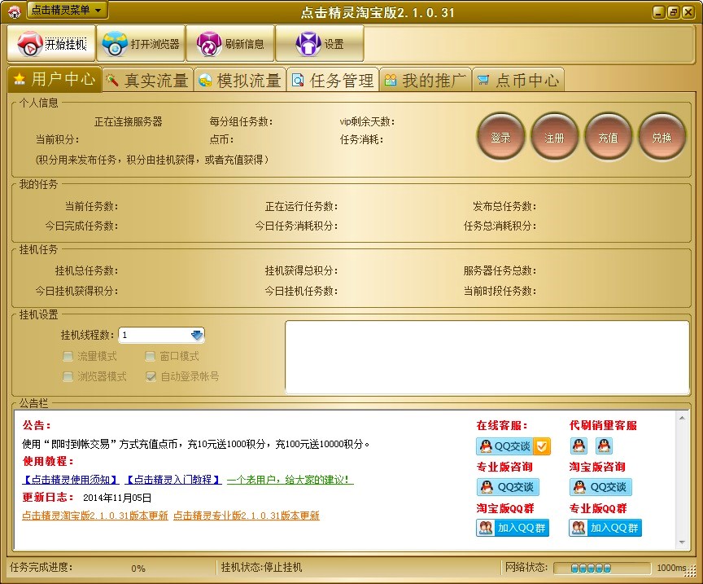
Task: Click 加入QQ群 under 淘宝版QQ群
Action: [513, 528]
